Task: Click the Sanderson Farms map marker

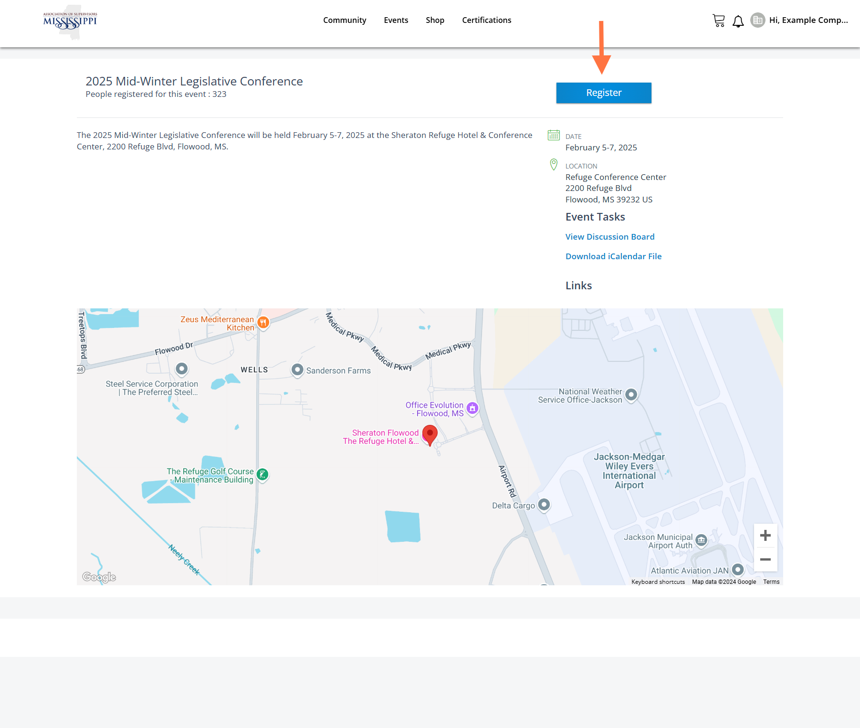Action: click(297, 370)
